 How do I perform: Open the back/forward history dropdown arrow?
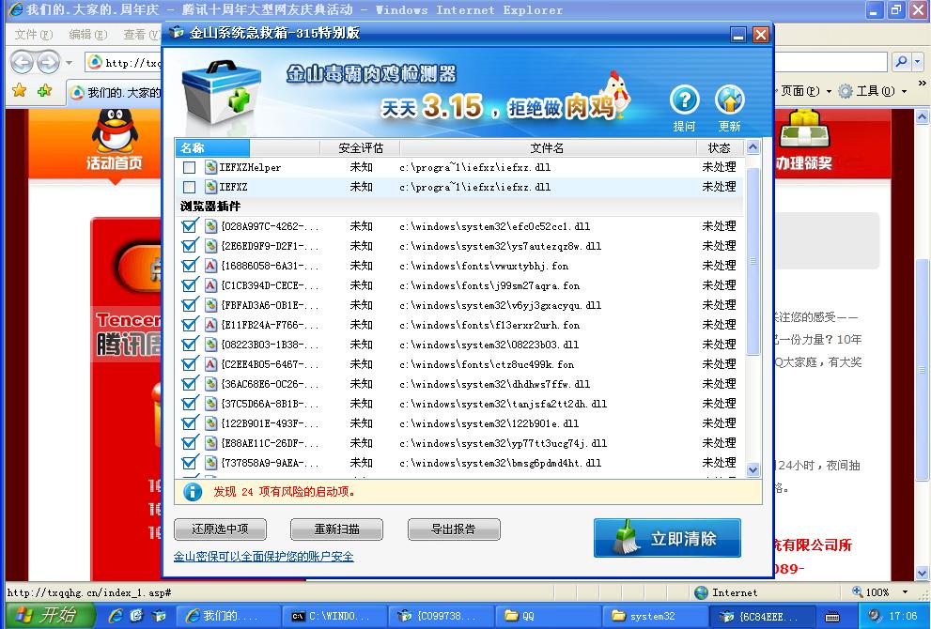69,62
